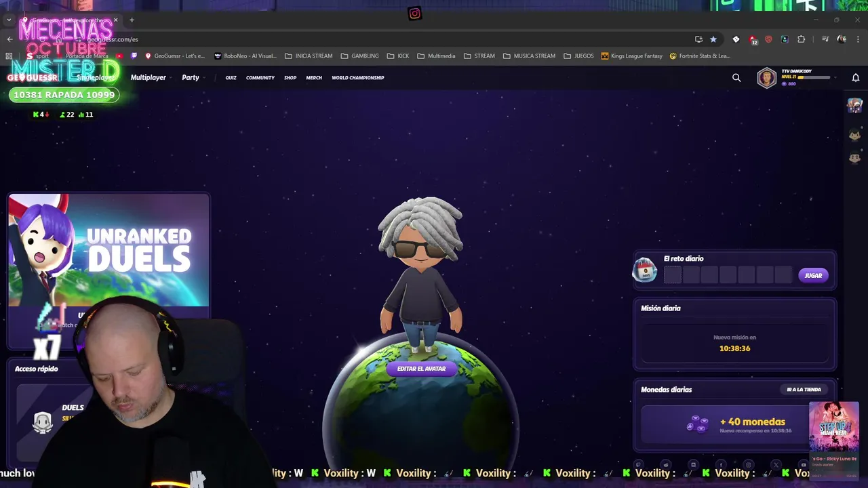Click the gray-haired avatar character

coord(420,274)
